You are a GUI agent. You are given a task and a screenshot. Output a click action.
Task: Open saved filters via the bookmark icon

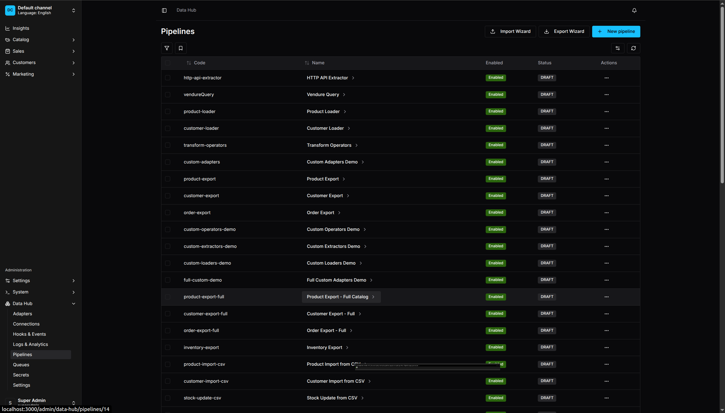click(x=181, y=48)
